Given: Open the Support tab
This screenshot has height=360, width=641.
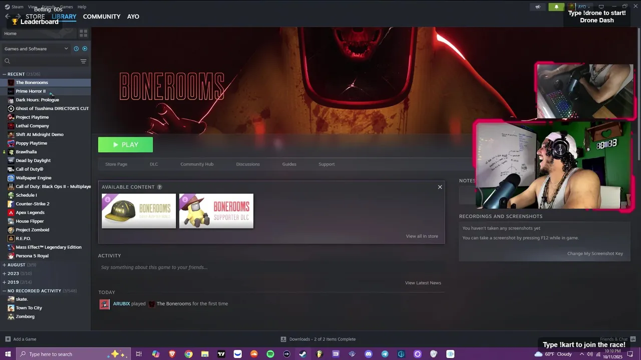Looking at the screenshot, I should [x=327, y=164].
